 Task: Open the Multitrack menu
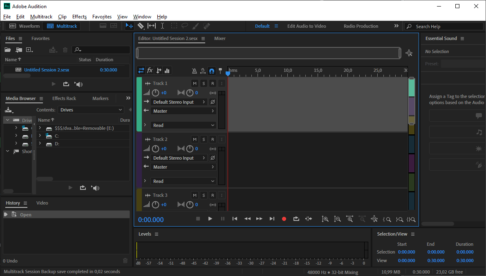[41, 17]
